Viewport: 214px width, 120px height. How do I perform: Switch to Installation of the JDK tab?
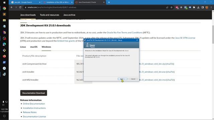coord(58,2)
